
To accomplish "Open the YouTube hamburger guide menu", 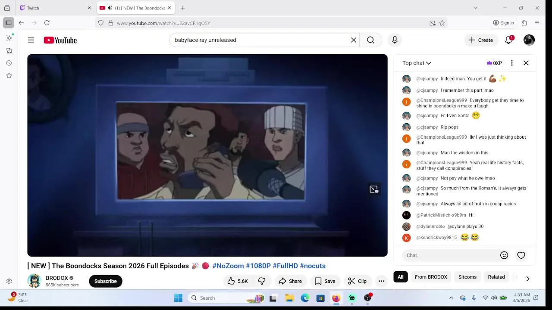I will tap(31, 40).
